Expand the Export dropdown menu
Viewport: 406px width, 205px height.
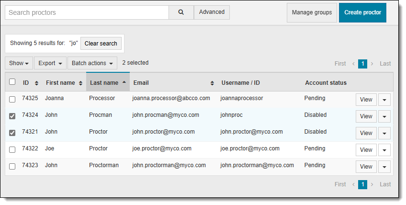(x=50, y=63)
